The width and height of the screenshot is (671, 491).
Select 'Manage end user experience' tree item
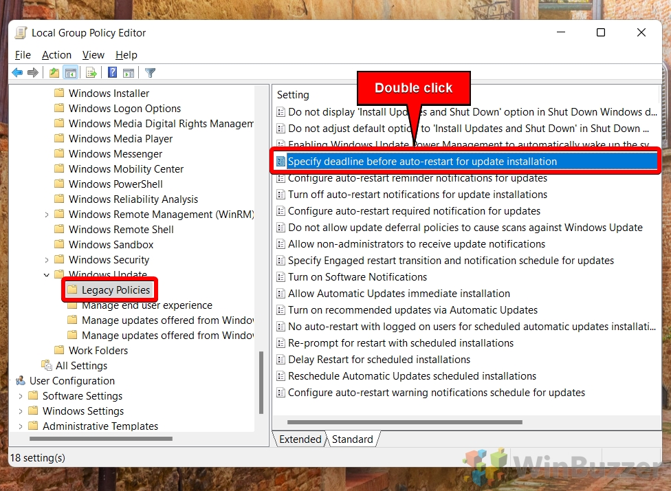pos(147,305)
